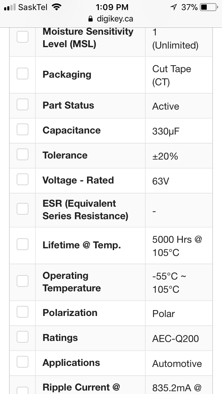The image size is (222, 394).
Task: Tap the Wi-Fi icon in status bar
Action: [57, 7]
